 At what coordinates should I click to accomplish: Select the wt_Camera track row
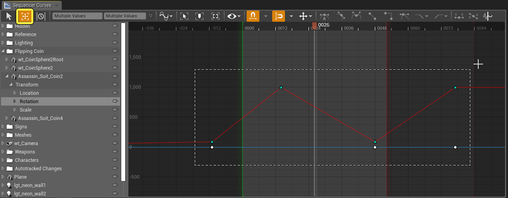click(60, 143)
